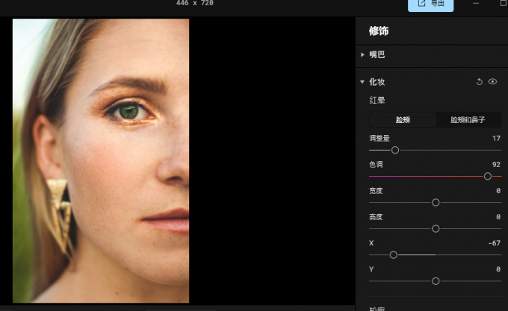
Task: Click the 色调 value 92
Action: click(496, 165)
